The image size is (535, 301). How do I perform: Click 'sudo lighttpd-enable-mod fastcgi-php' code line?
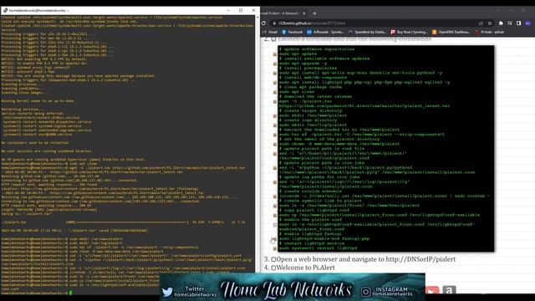pos(324,238)
